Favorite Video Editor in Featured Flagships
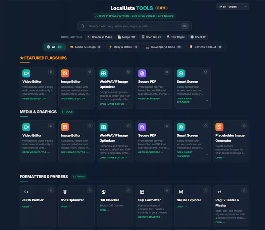The width and height of the screenshot is (265, 230). pyautogui.click(x=51, y=72)
